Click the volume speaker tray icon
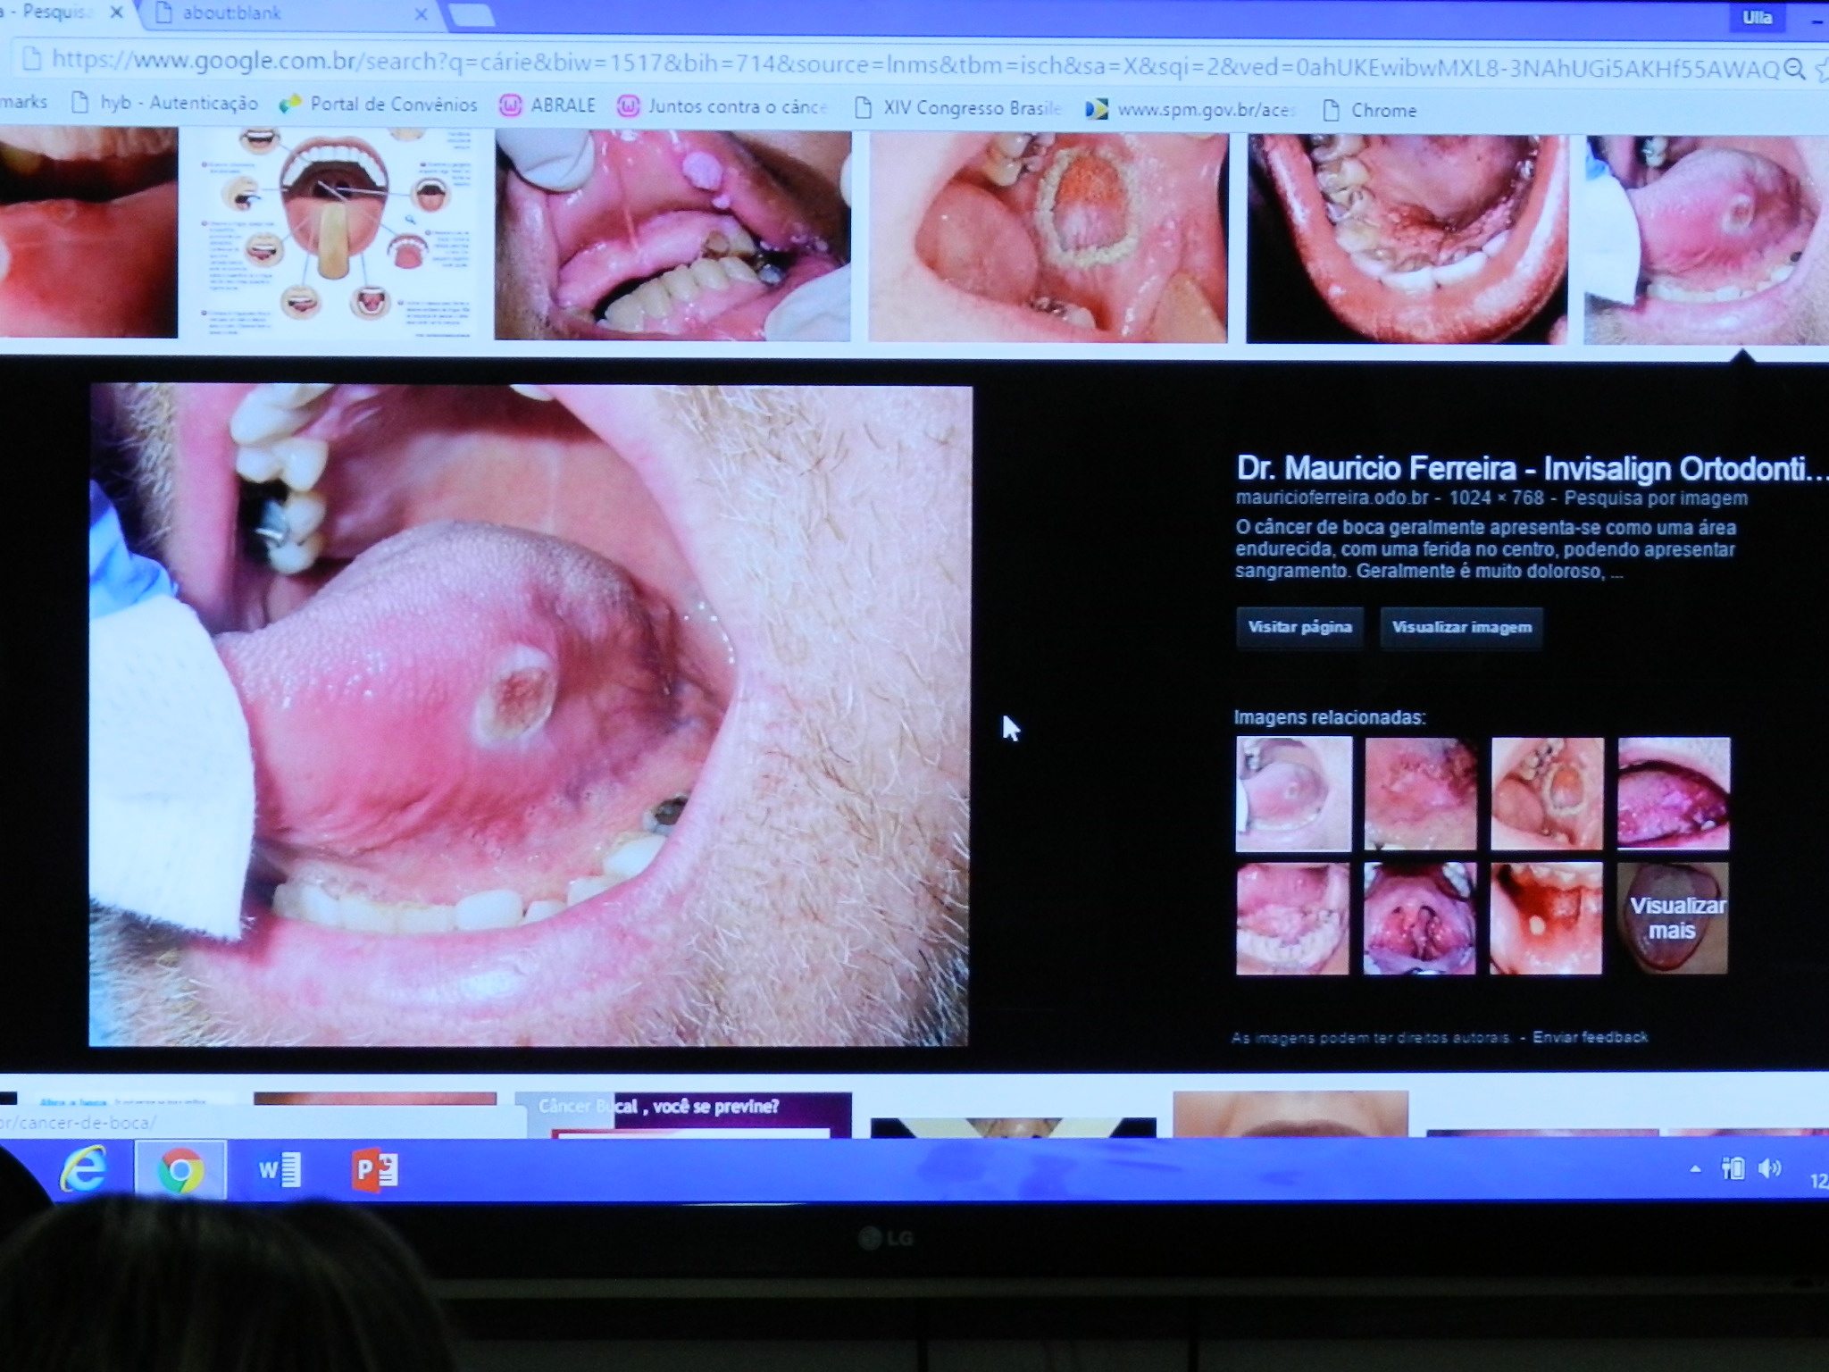This screenshot has width=1829, height=1372. pyautogui.click(x=1769, y=1168)
